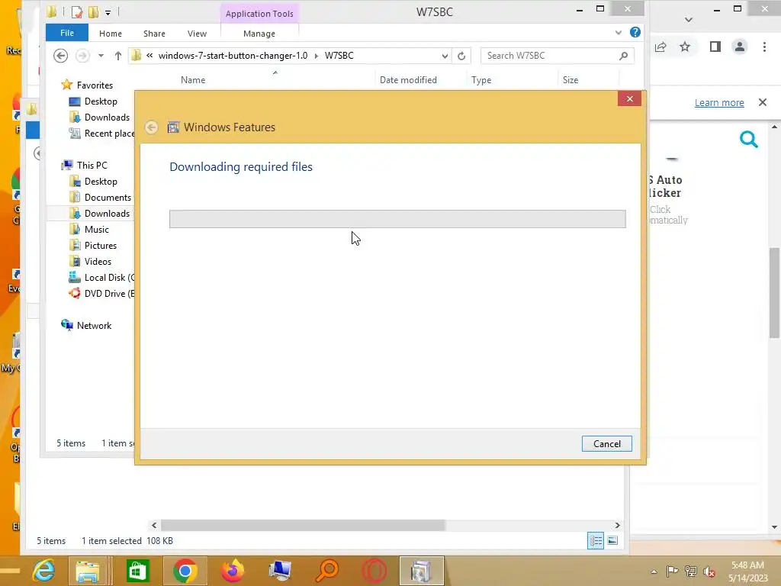Open Desktop under This PC

tap(101, 182)
